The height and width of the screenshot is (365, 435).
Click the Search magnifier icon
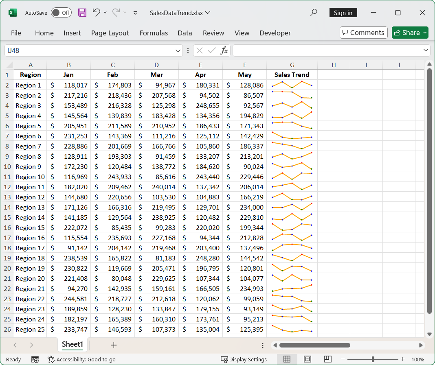[314, 13]
